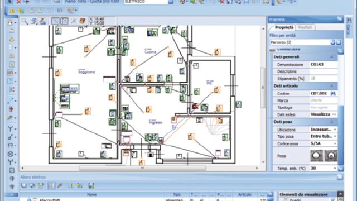Screen dimensions: 357x201
Task: Click the brown 3D box icon near coordinates
Action: click(82, 21)
